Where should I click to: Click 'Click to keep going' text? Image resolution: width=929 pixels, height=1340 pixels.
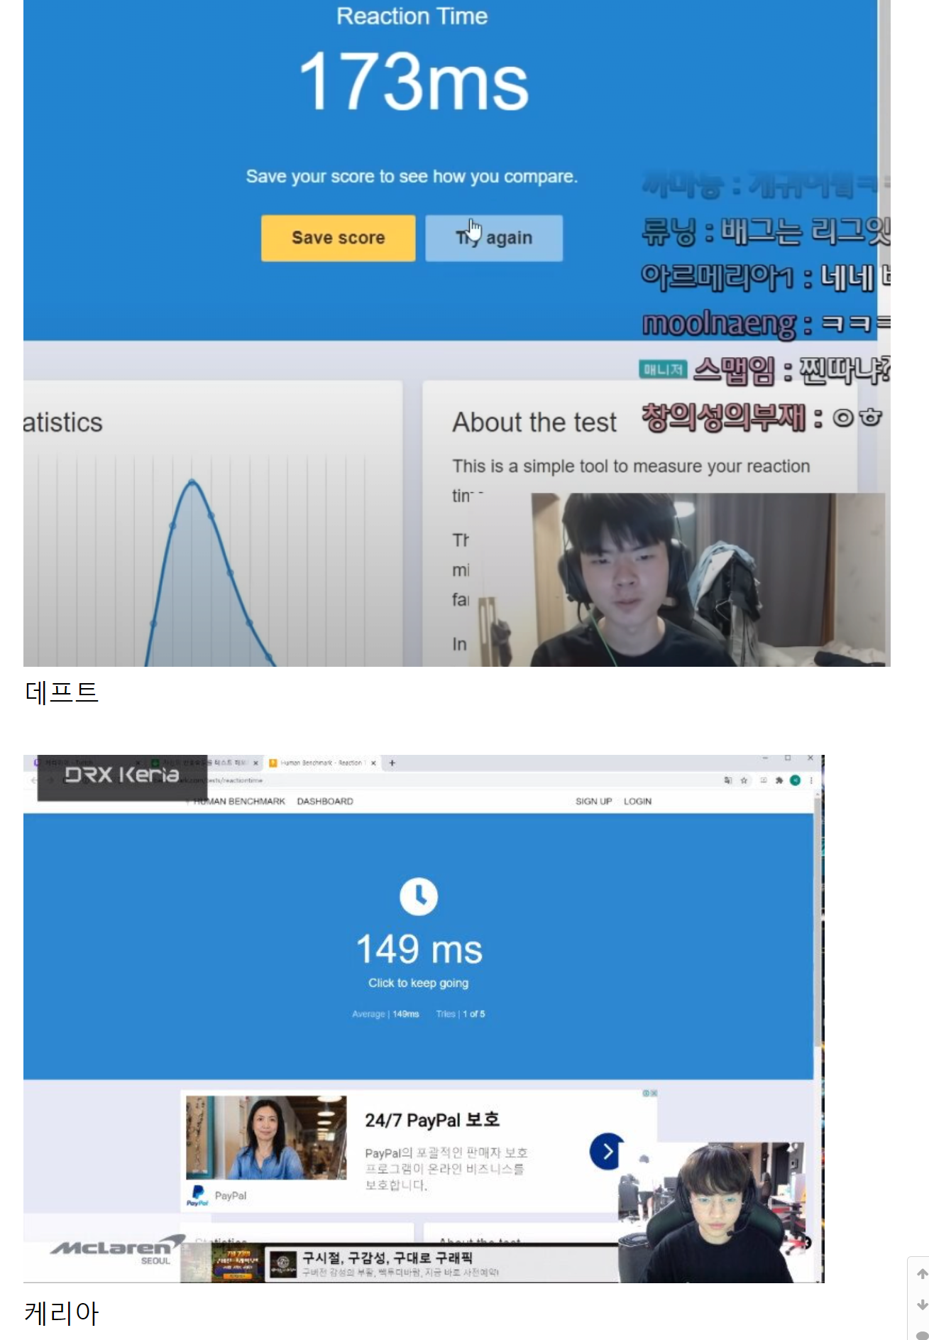click(x=418, y=983)
